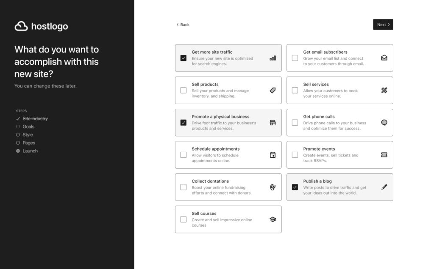Check the Get email subscribers checkbox
This screenshot has width=434, height=269.
point(295,58)
